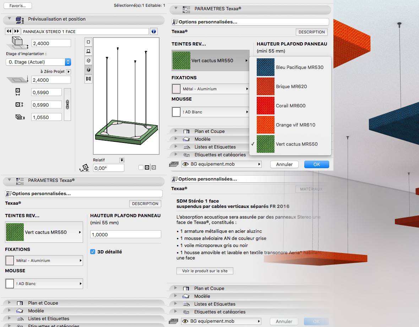The image size is (419, 327).
Task: Open the highlighted Vert cactus MR550 dropdown
Action: (x=210, y=60)
